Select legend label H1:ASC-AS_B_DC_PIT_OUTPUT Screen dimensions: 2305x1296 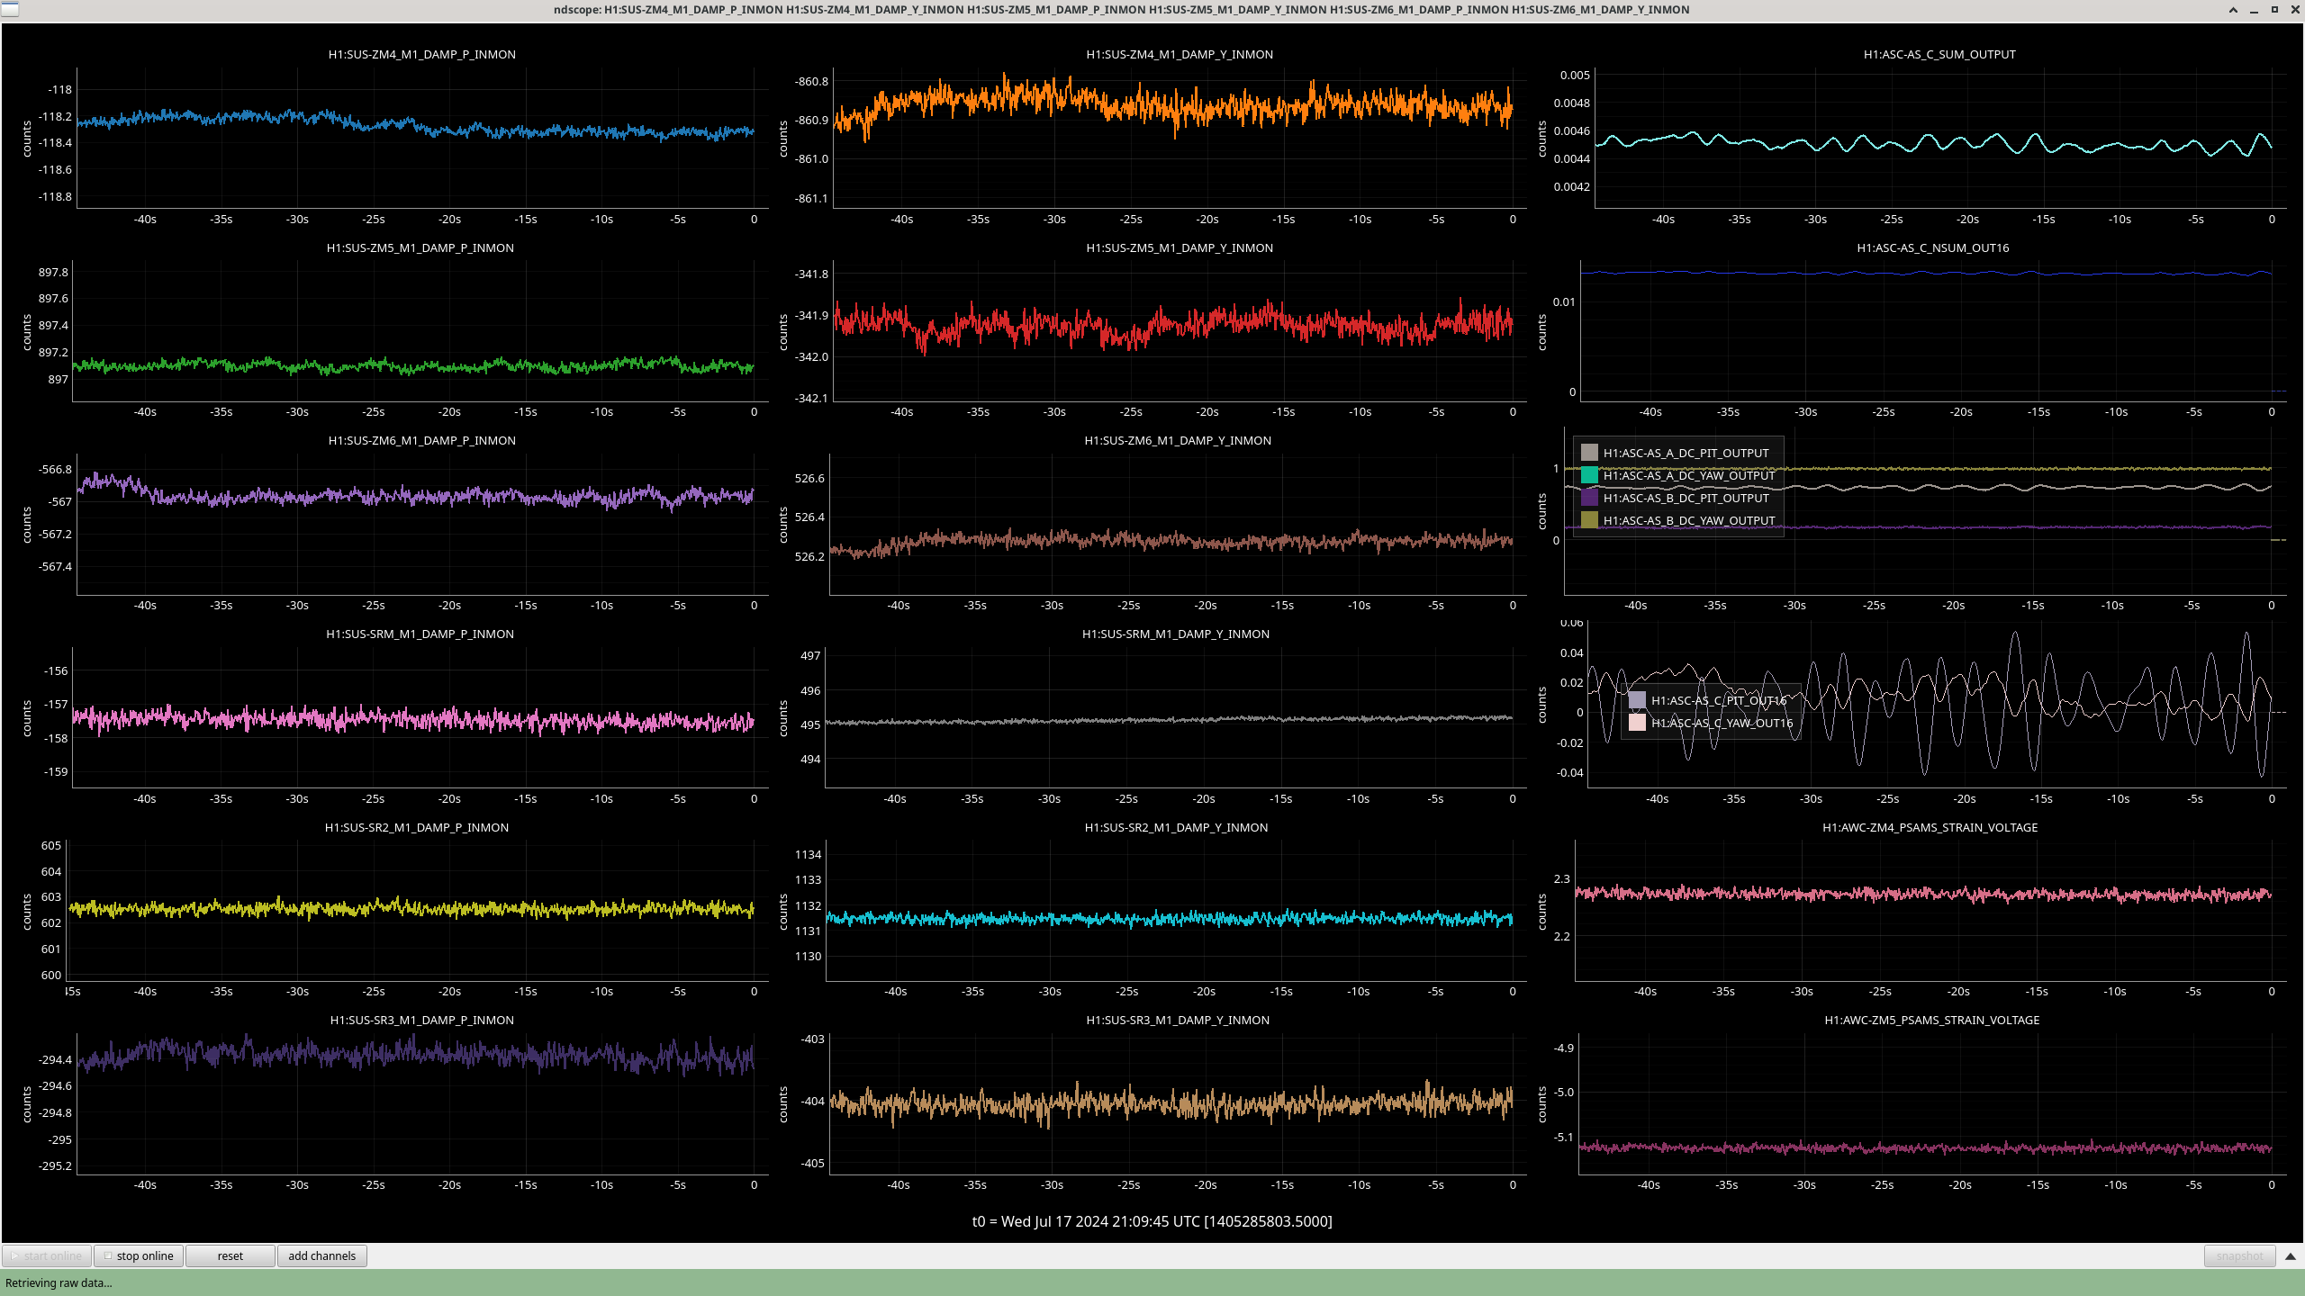pos(1686,498)
